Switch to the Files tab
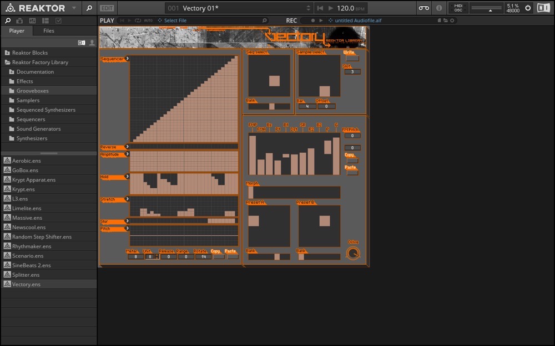The height and width of the screenshot is (346, 555). click(49, 30)
